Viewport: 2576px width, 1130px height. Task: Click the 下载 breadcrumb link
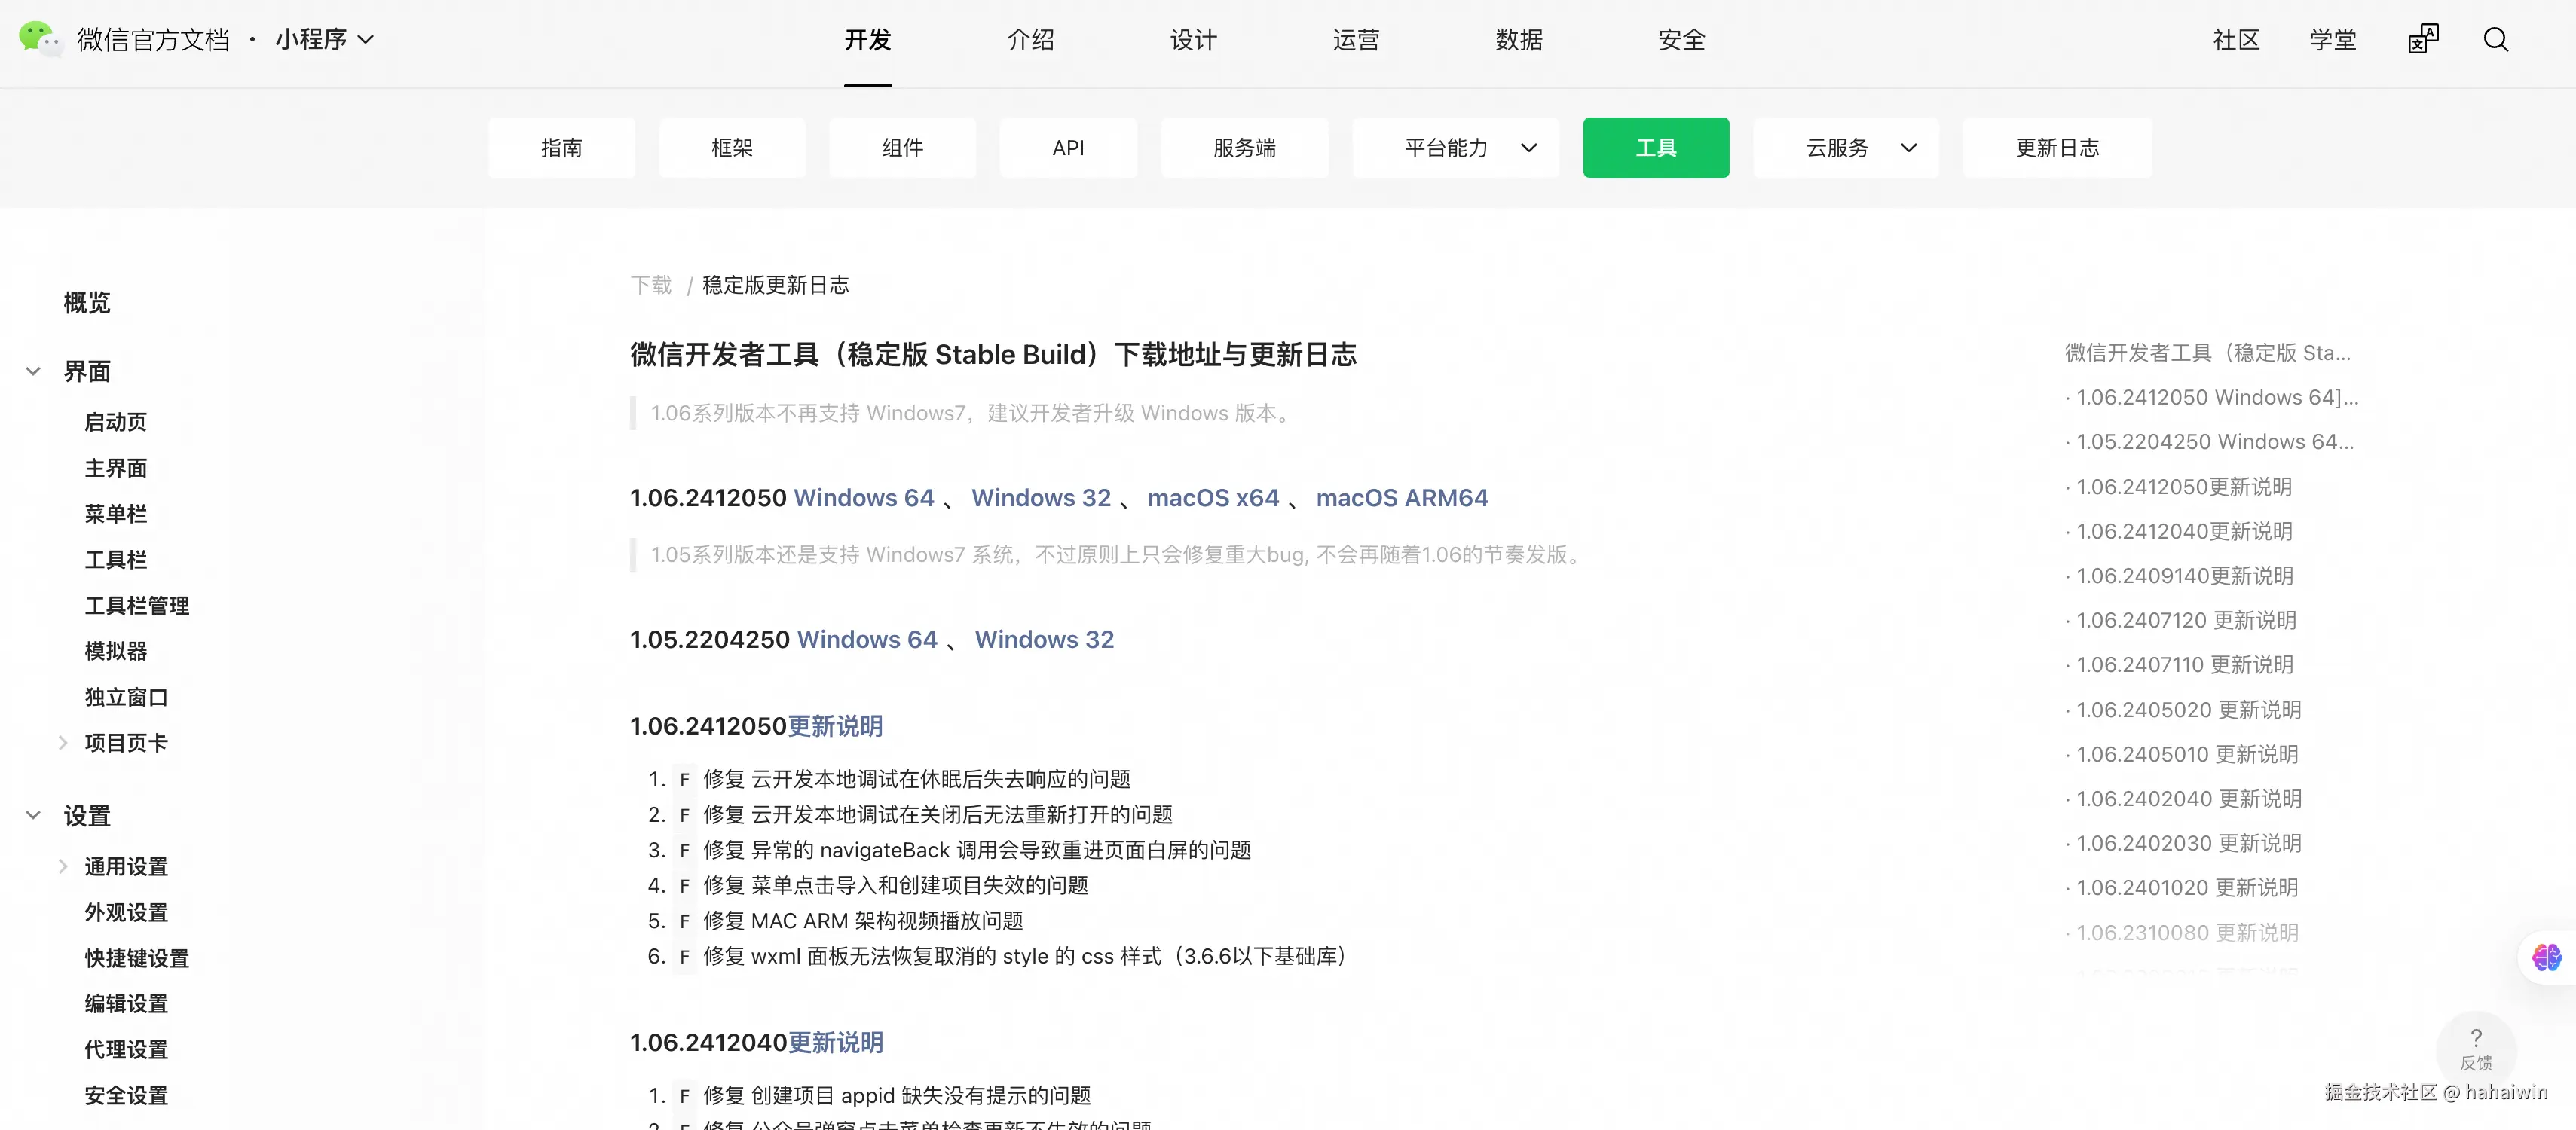651,286
